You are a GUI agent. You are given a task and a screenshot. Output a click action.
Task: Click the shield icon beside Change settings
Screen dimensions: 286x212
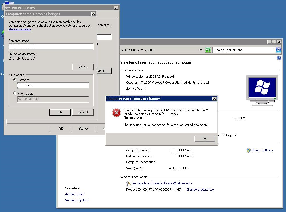coord(248,150)
